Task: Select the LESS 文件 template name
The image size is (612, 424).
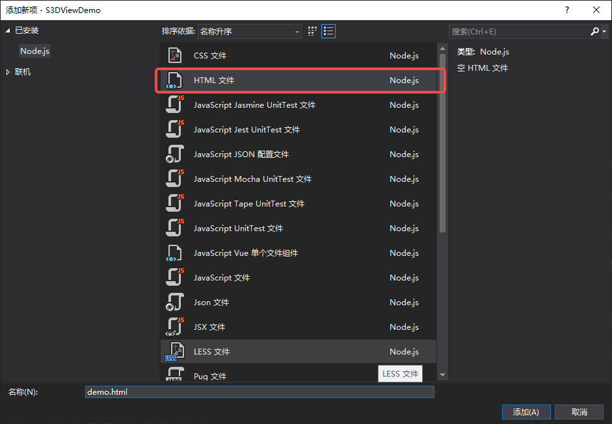Action: pos(211,352)
